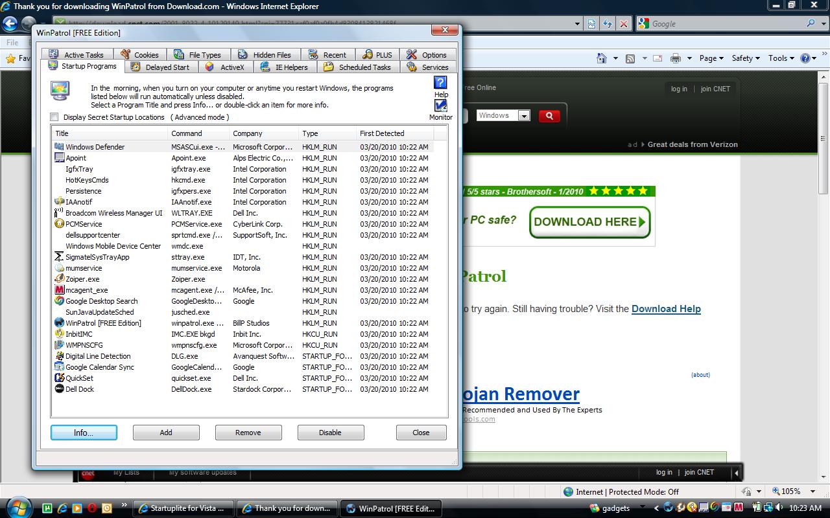The height and width of the screenshot is (518, 830).
Task: Click the mcagent_exe McAfee icon
Action: (x=60, y=290)
